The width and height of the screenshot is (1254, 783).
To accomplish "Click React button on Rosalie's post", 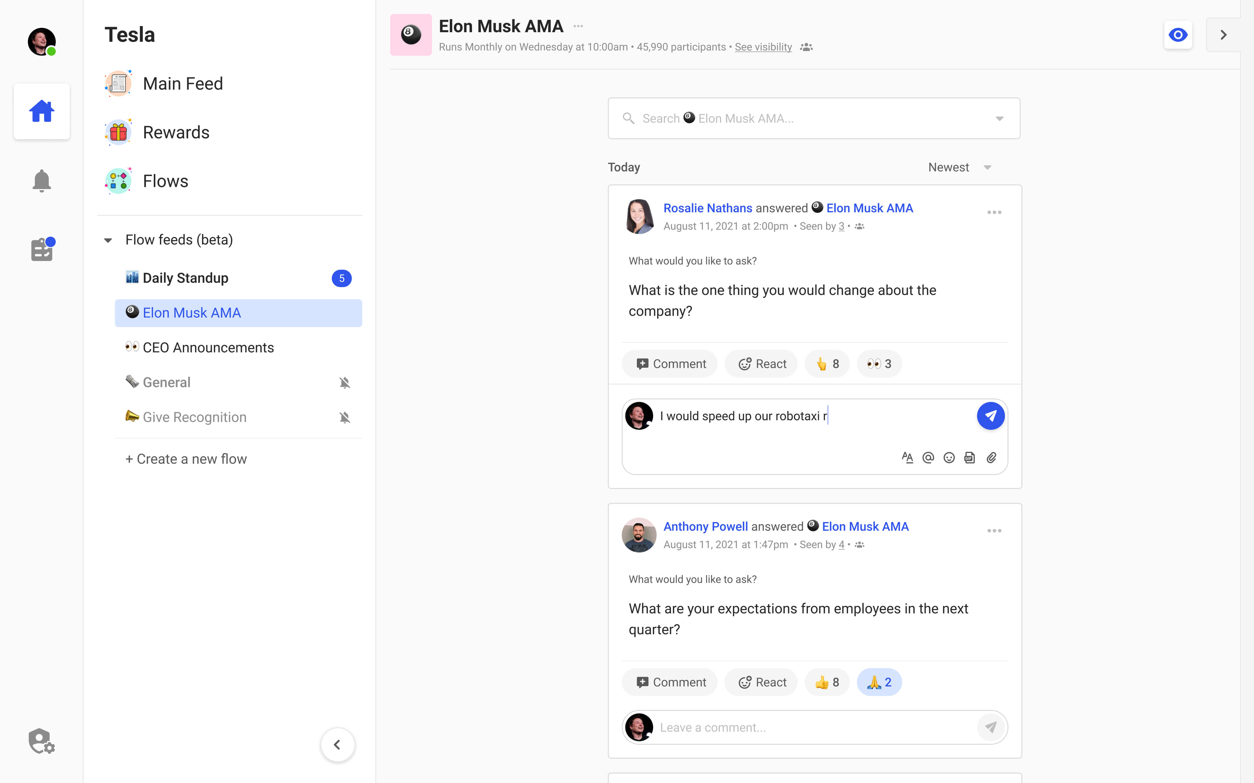I will (761, 364).
